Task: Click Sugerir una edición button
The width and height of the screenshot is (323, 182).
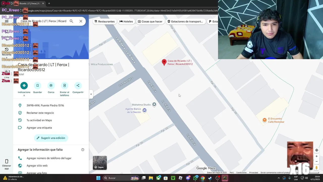Action: click(x=51, y=138)
